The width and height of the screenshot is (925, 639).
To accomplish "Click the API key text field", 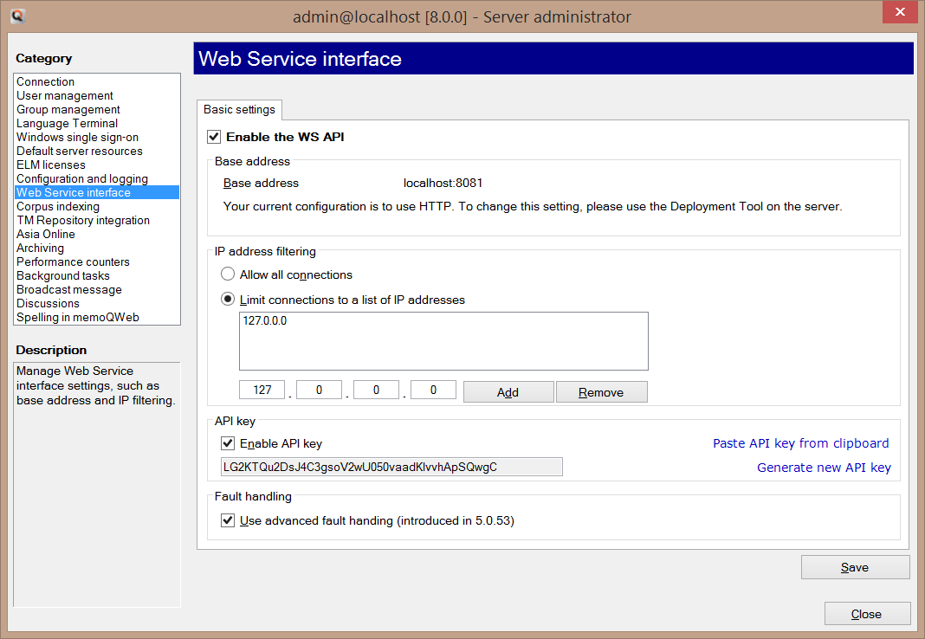I will (391, 467).
